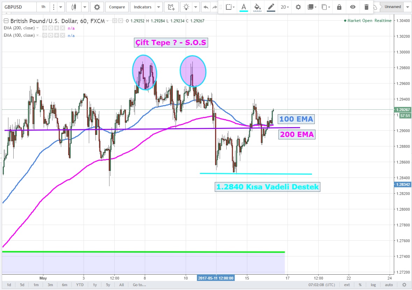Toggle log scale on price axis

[373, 285]
